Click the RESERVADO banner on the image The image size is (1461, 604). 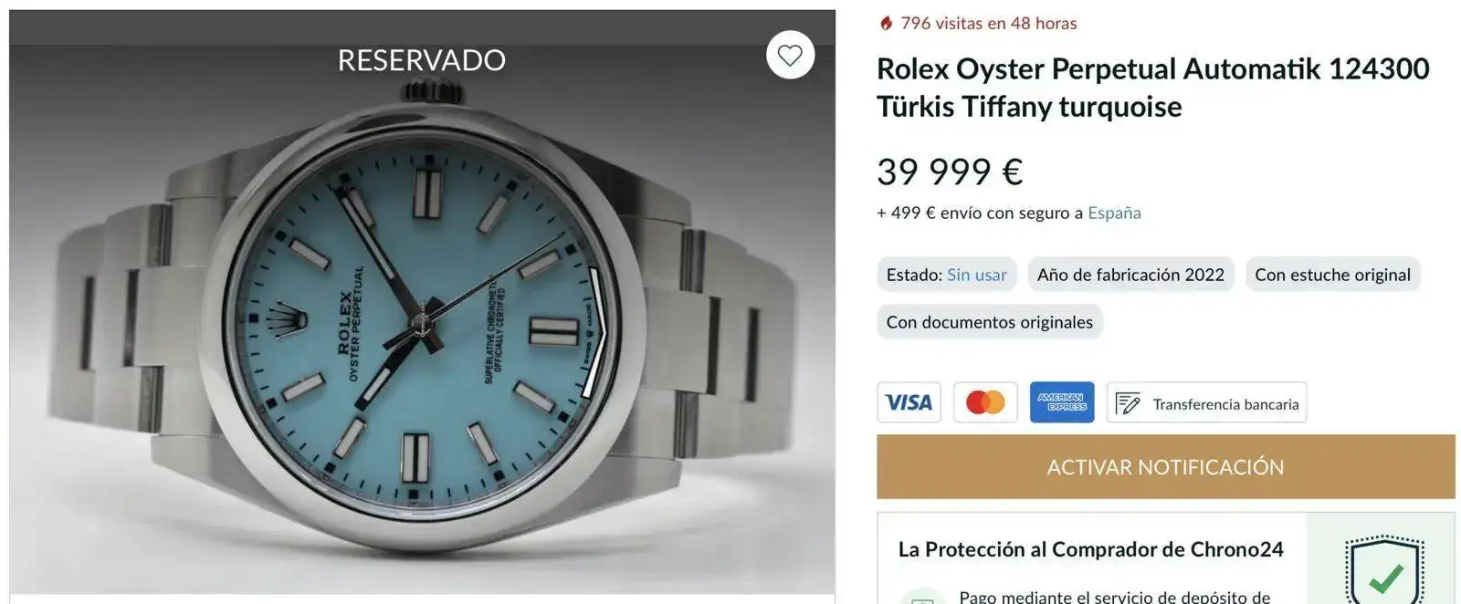(x=422, y=60)
